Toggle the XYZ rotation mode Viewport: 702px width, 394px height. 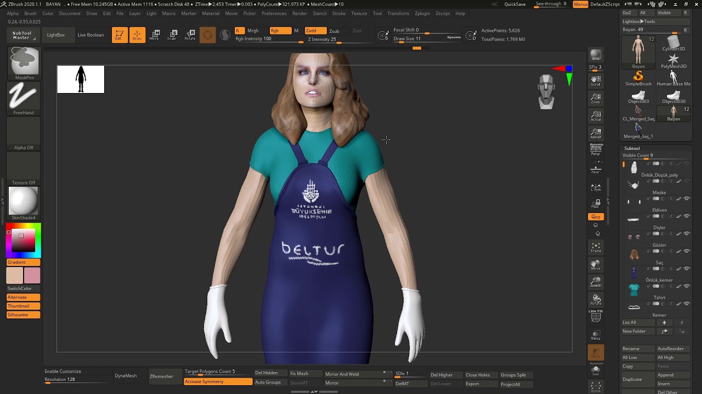click(596, 217)
